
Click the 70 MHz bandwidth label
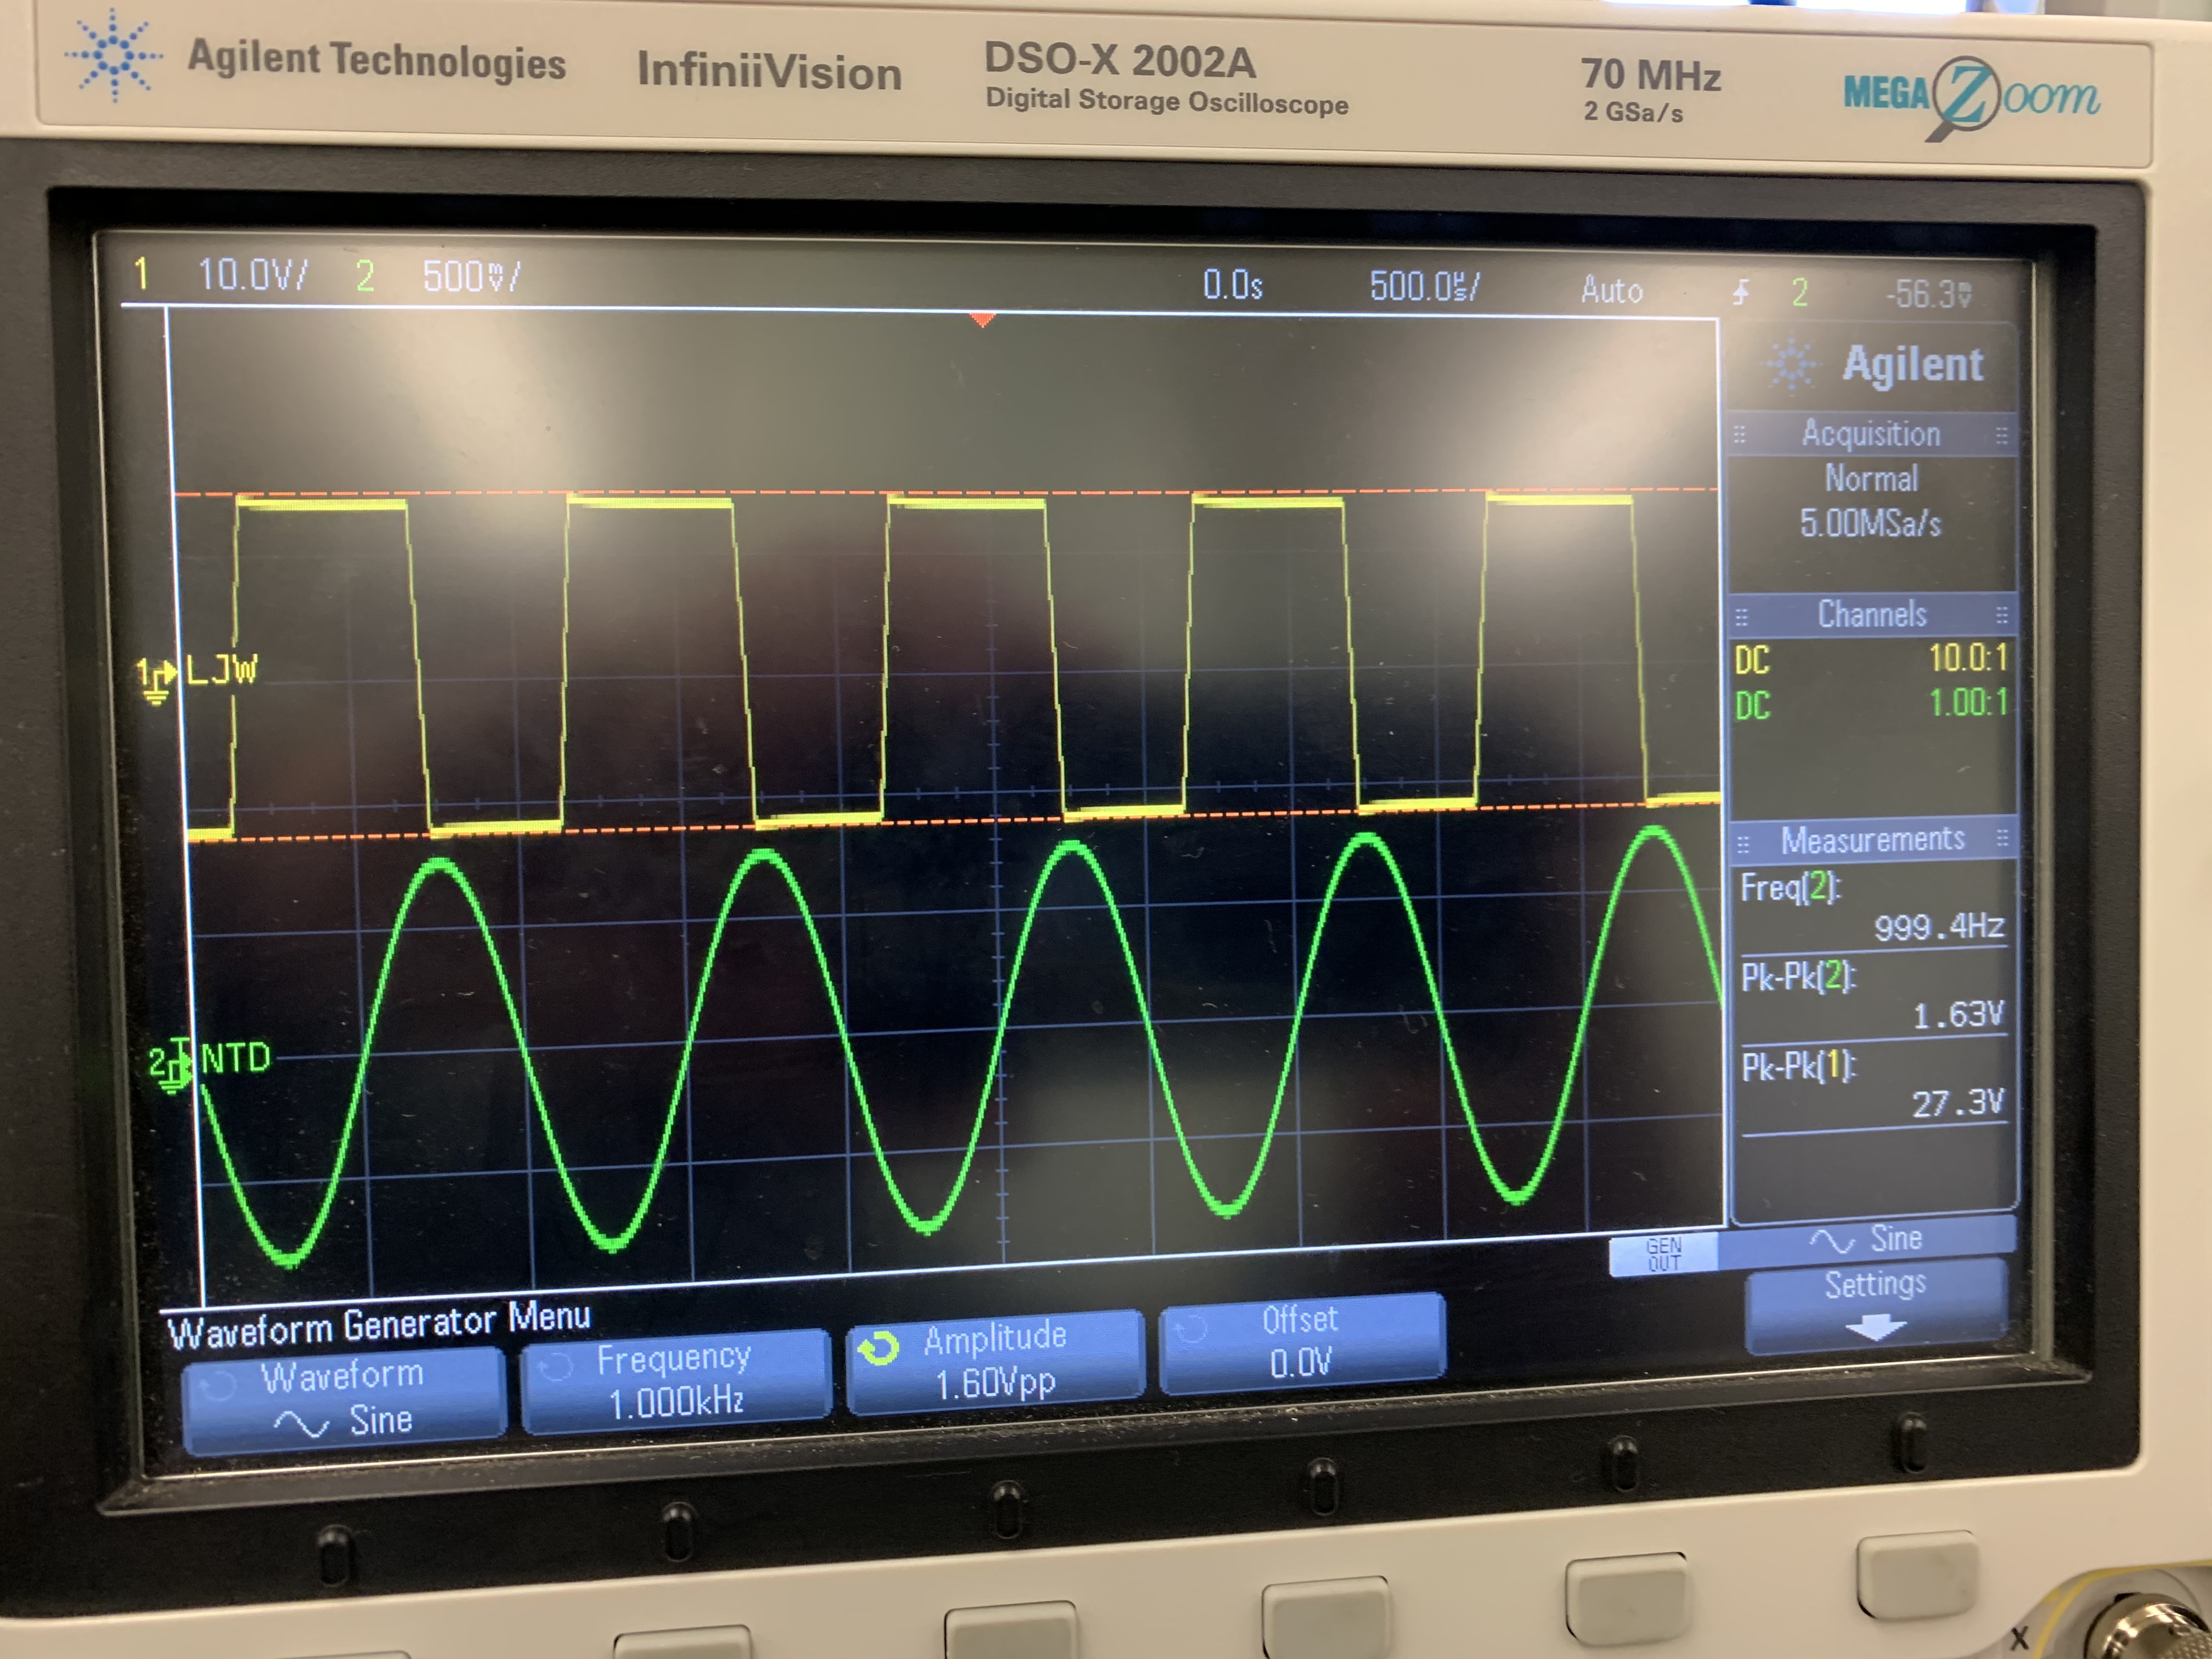[1650, 75]
